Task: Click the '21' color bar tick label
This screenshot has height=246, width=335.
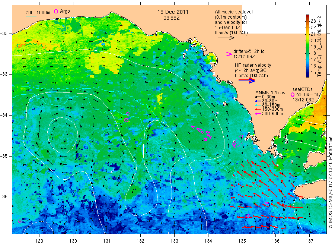Action: pos(313,34)
